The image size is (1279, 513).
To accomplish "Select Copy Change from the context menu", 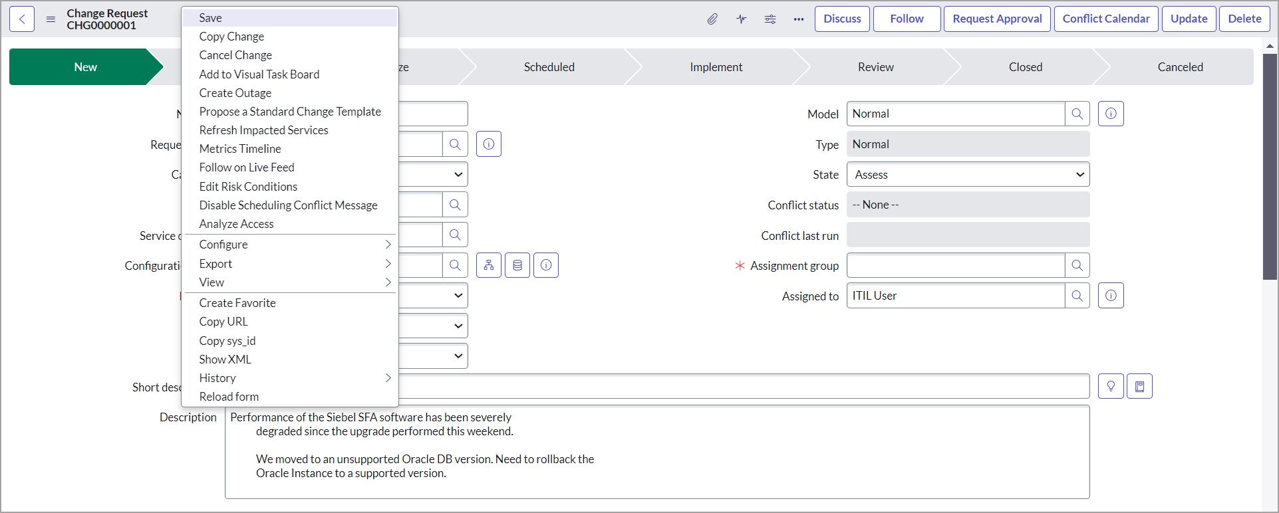I will pyautogui.click(x=231, y=37).
